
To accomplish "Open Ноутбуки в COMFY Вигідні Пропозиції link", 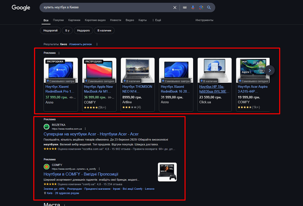I will tap(81, 174).
